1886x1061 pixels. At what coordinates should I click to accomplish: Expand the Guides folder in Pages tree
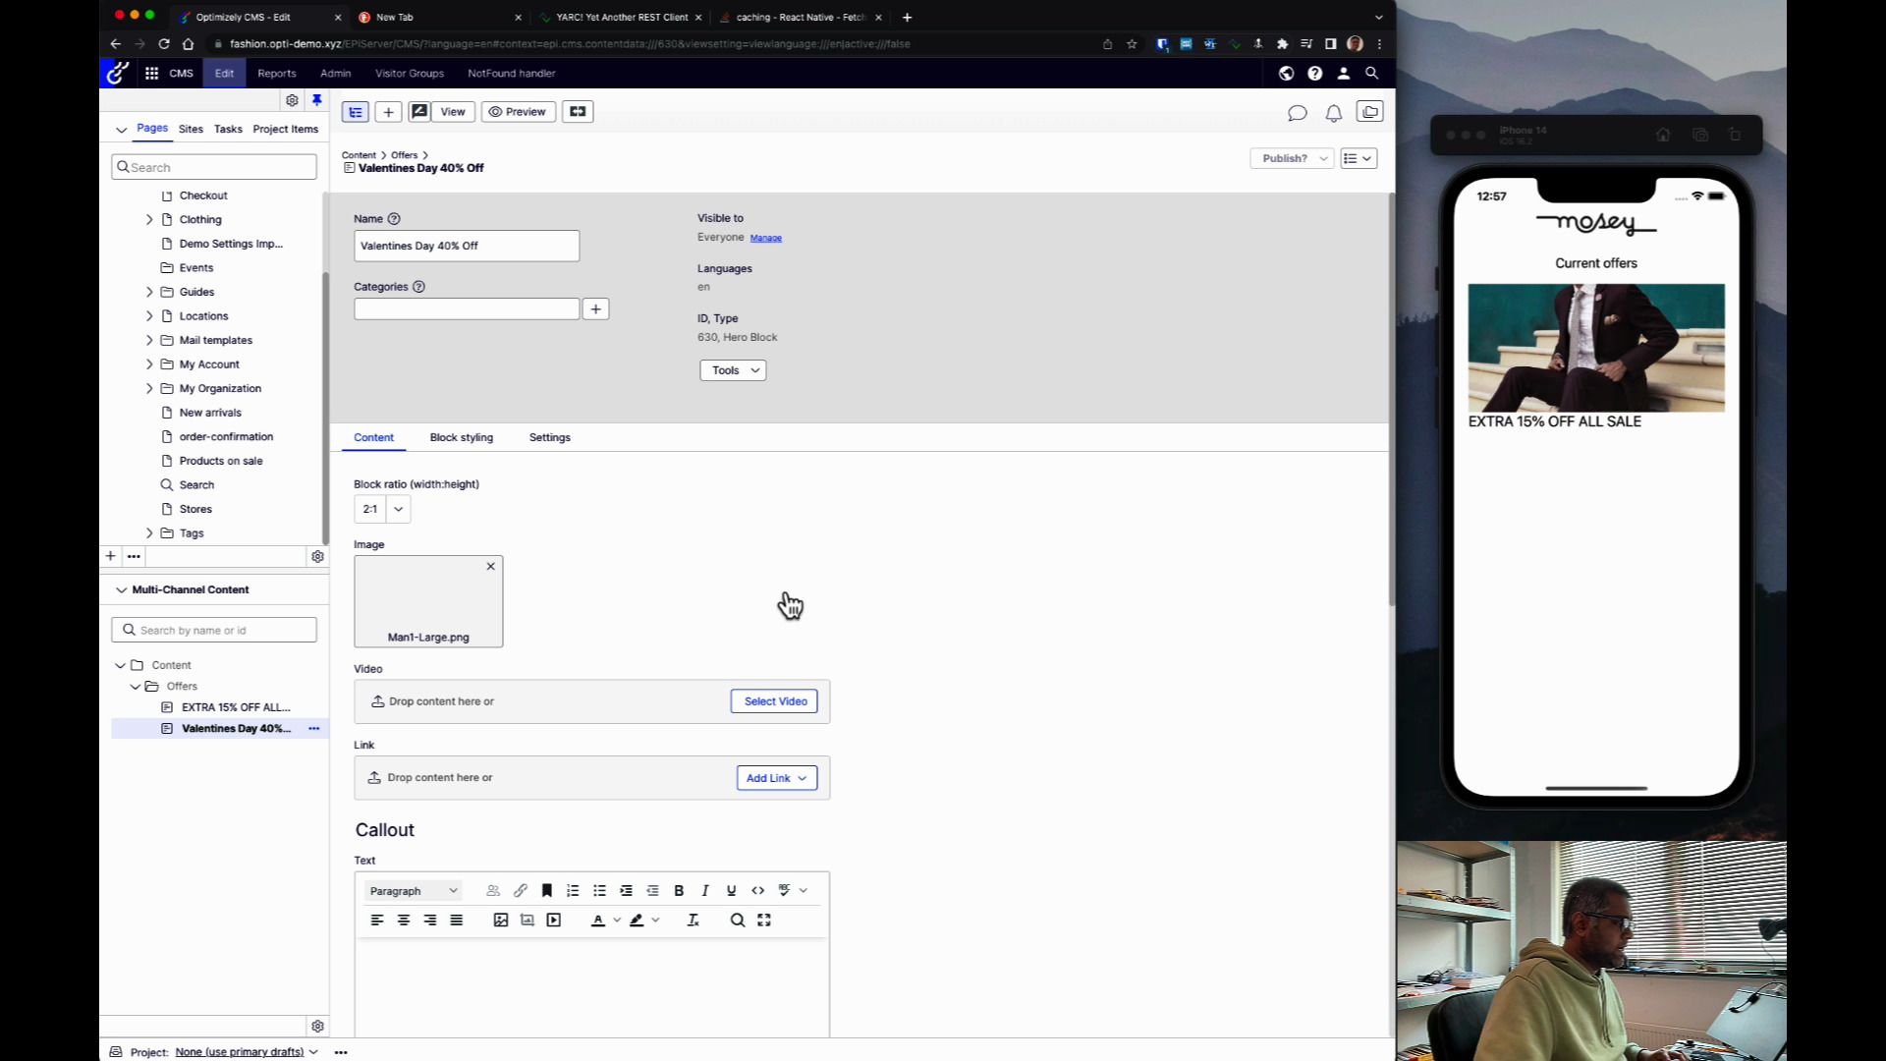point(149,292)
